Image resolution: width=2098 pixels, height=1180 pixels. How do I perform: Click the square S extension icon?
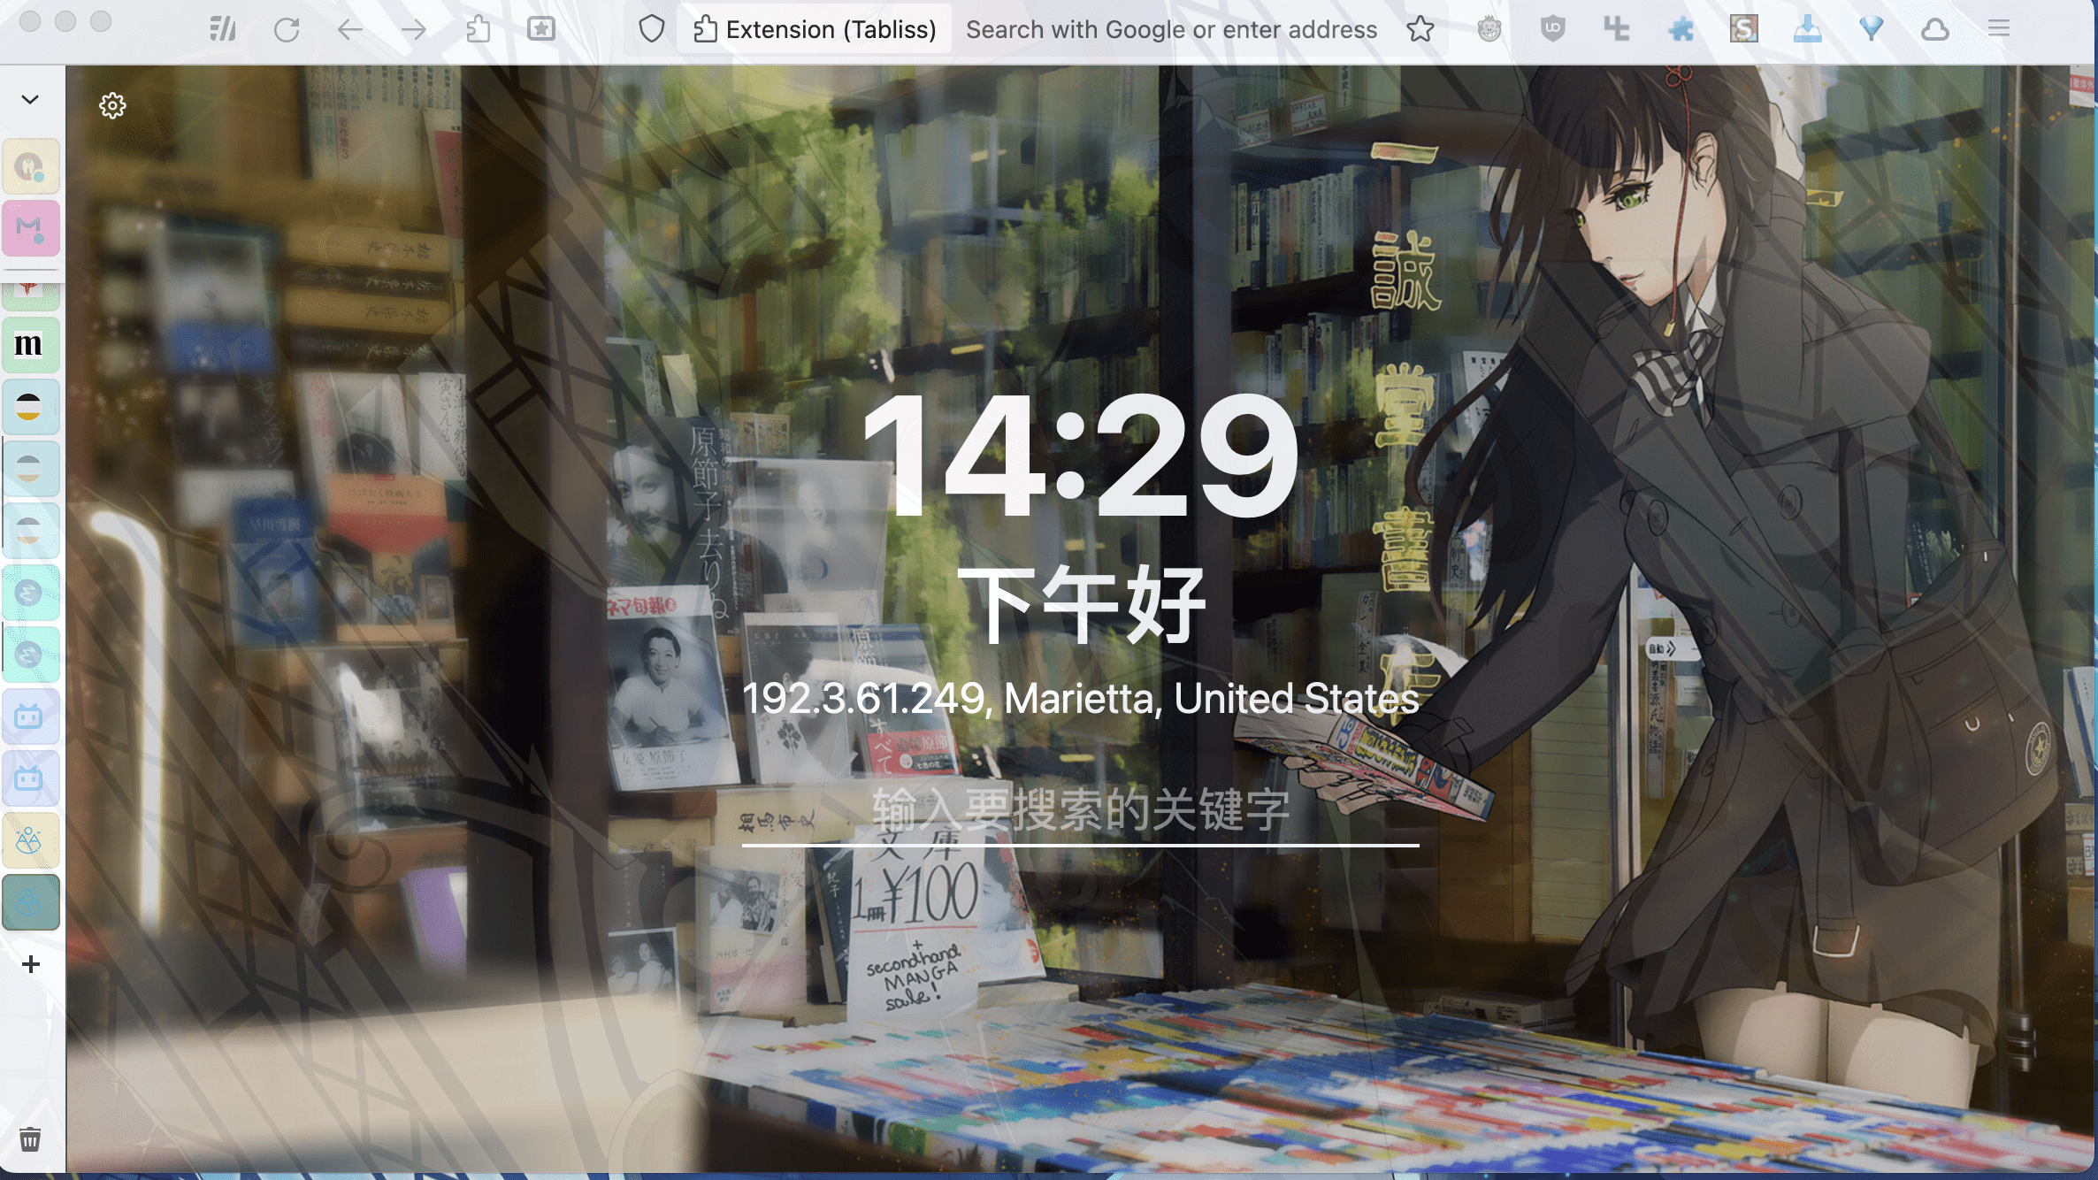pyautogui.click(x=1744, y=29)
